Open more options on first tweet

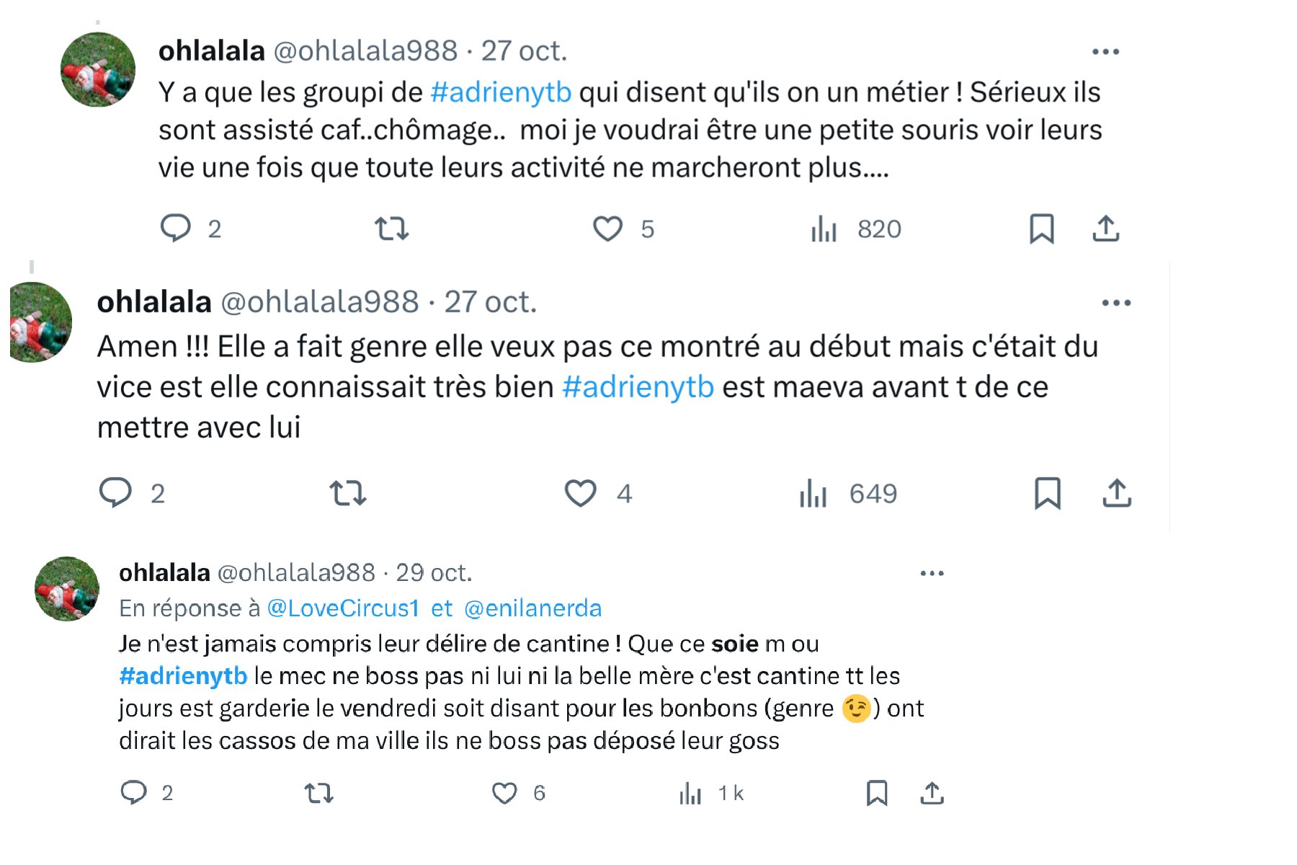pos(1105,52)
